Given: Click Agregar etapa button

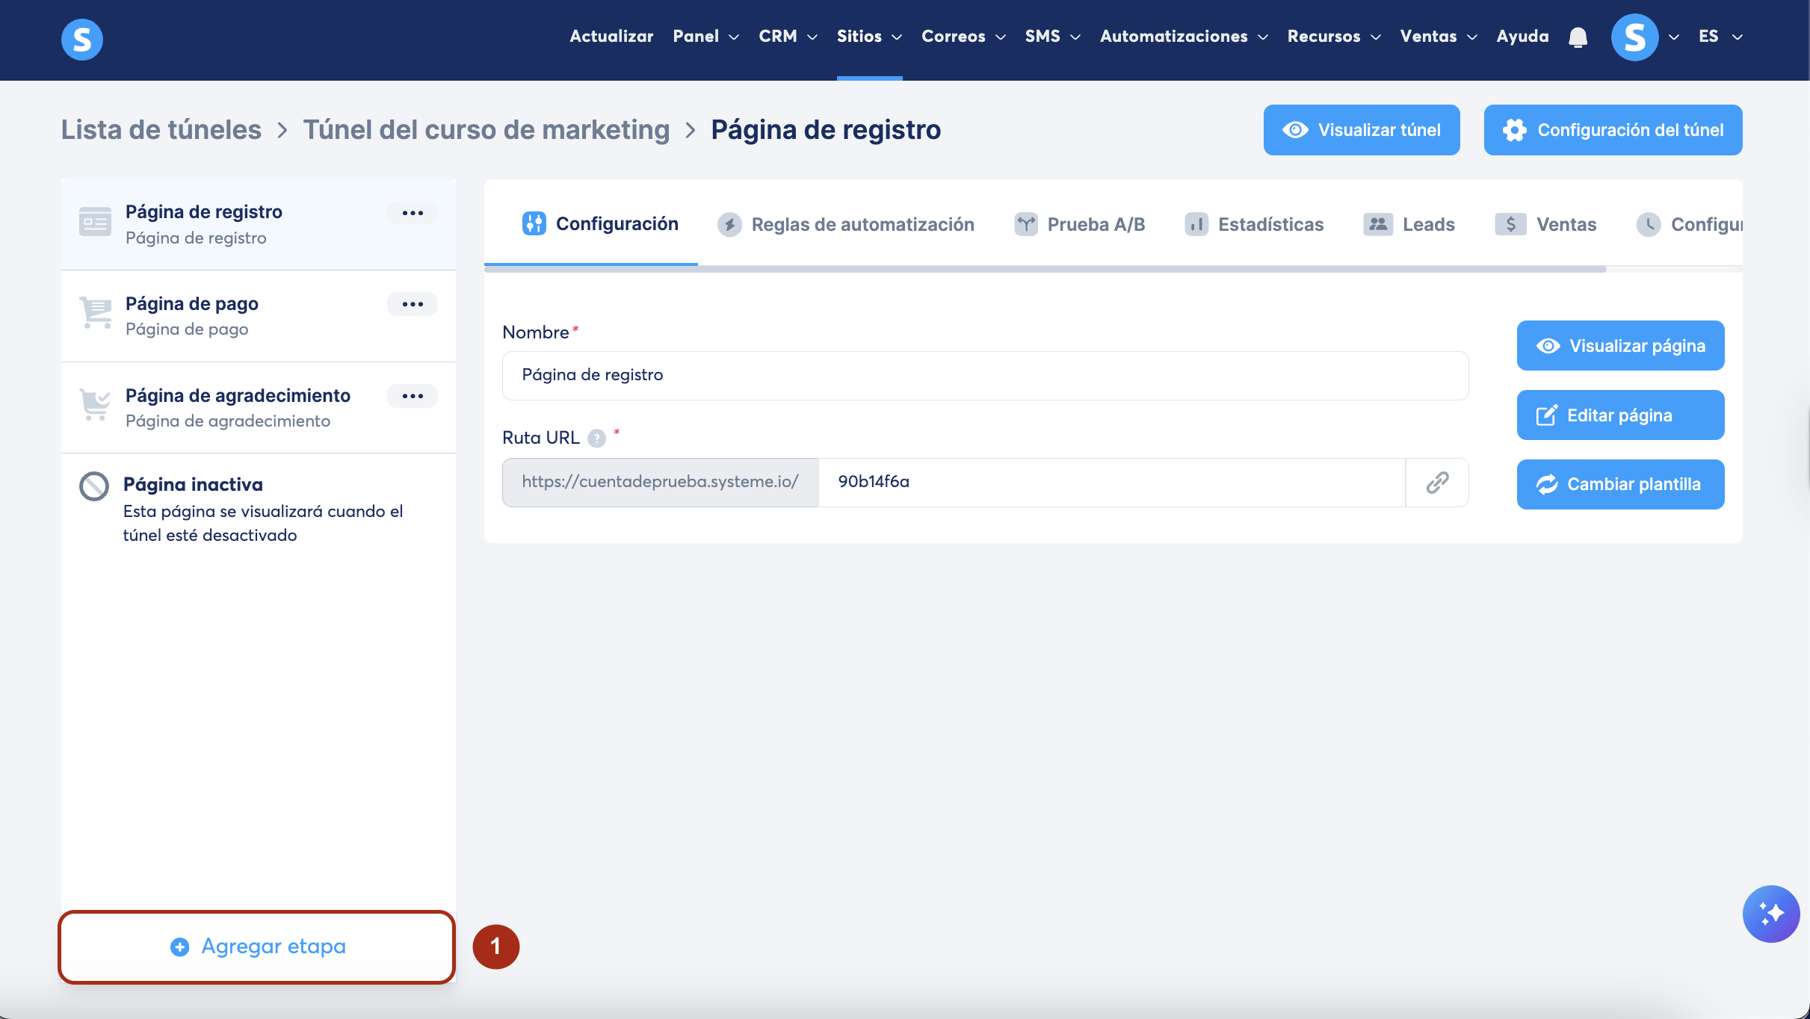Looking at the screenshot, I should 257,947.
